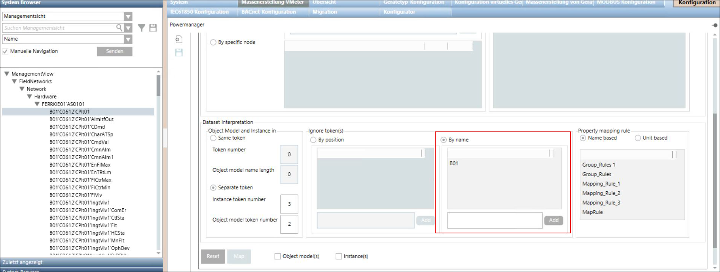
Task: Click the search magnifier icon in Managementsicht search
Action: 119,28
